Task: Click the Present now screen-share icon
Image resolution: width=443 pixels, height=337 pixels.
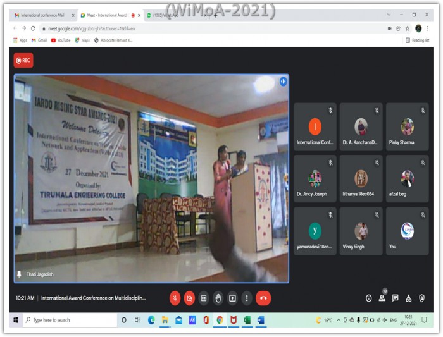Action: pyautogui.click(x=232, y=298)
